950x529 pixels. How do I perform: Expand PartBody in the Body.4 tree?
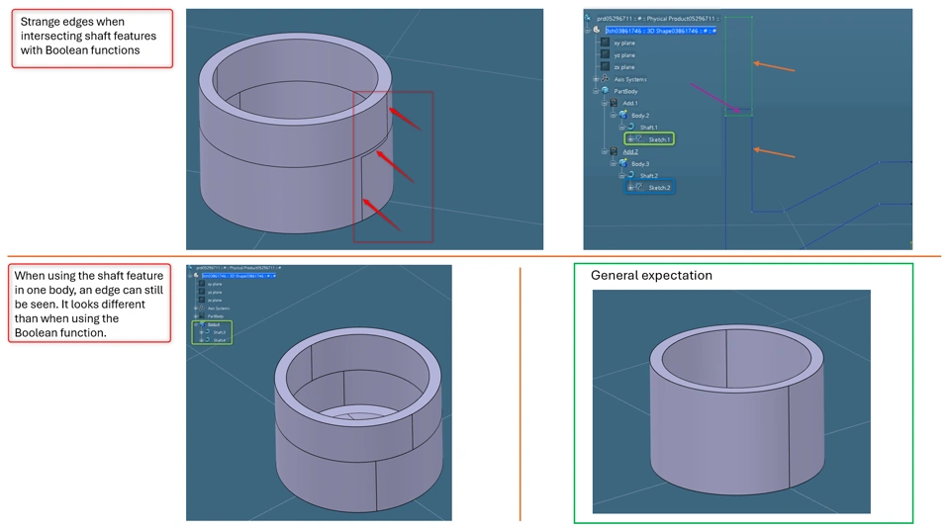point(196,316)
